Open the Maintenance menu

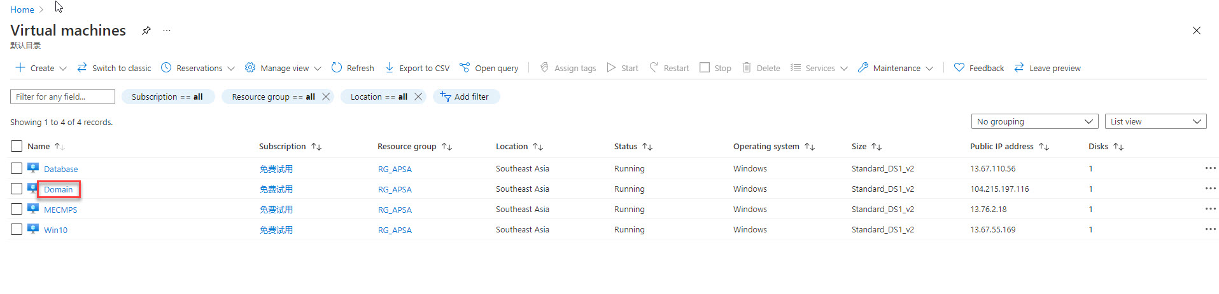(895, 68)
